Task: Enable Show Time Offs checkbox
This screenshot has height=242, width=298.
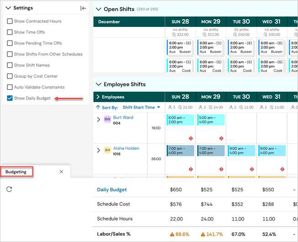Action: coord(10,32)
